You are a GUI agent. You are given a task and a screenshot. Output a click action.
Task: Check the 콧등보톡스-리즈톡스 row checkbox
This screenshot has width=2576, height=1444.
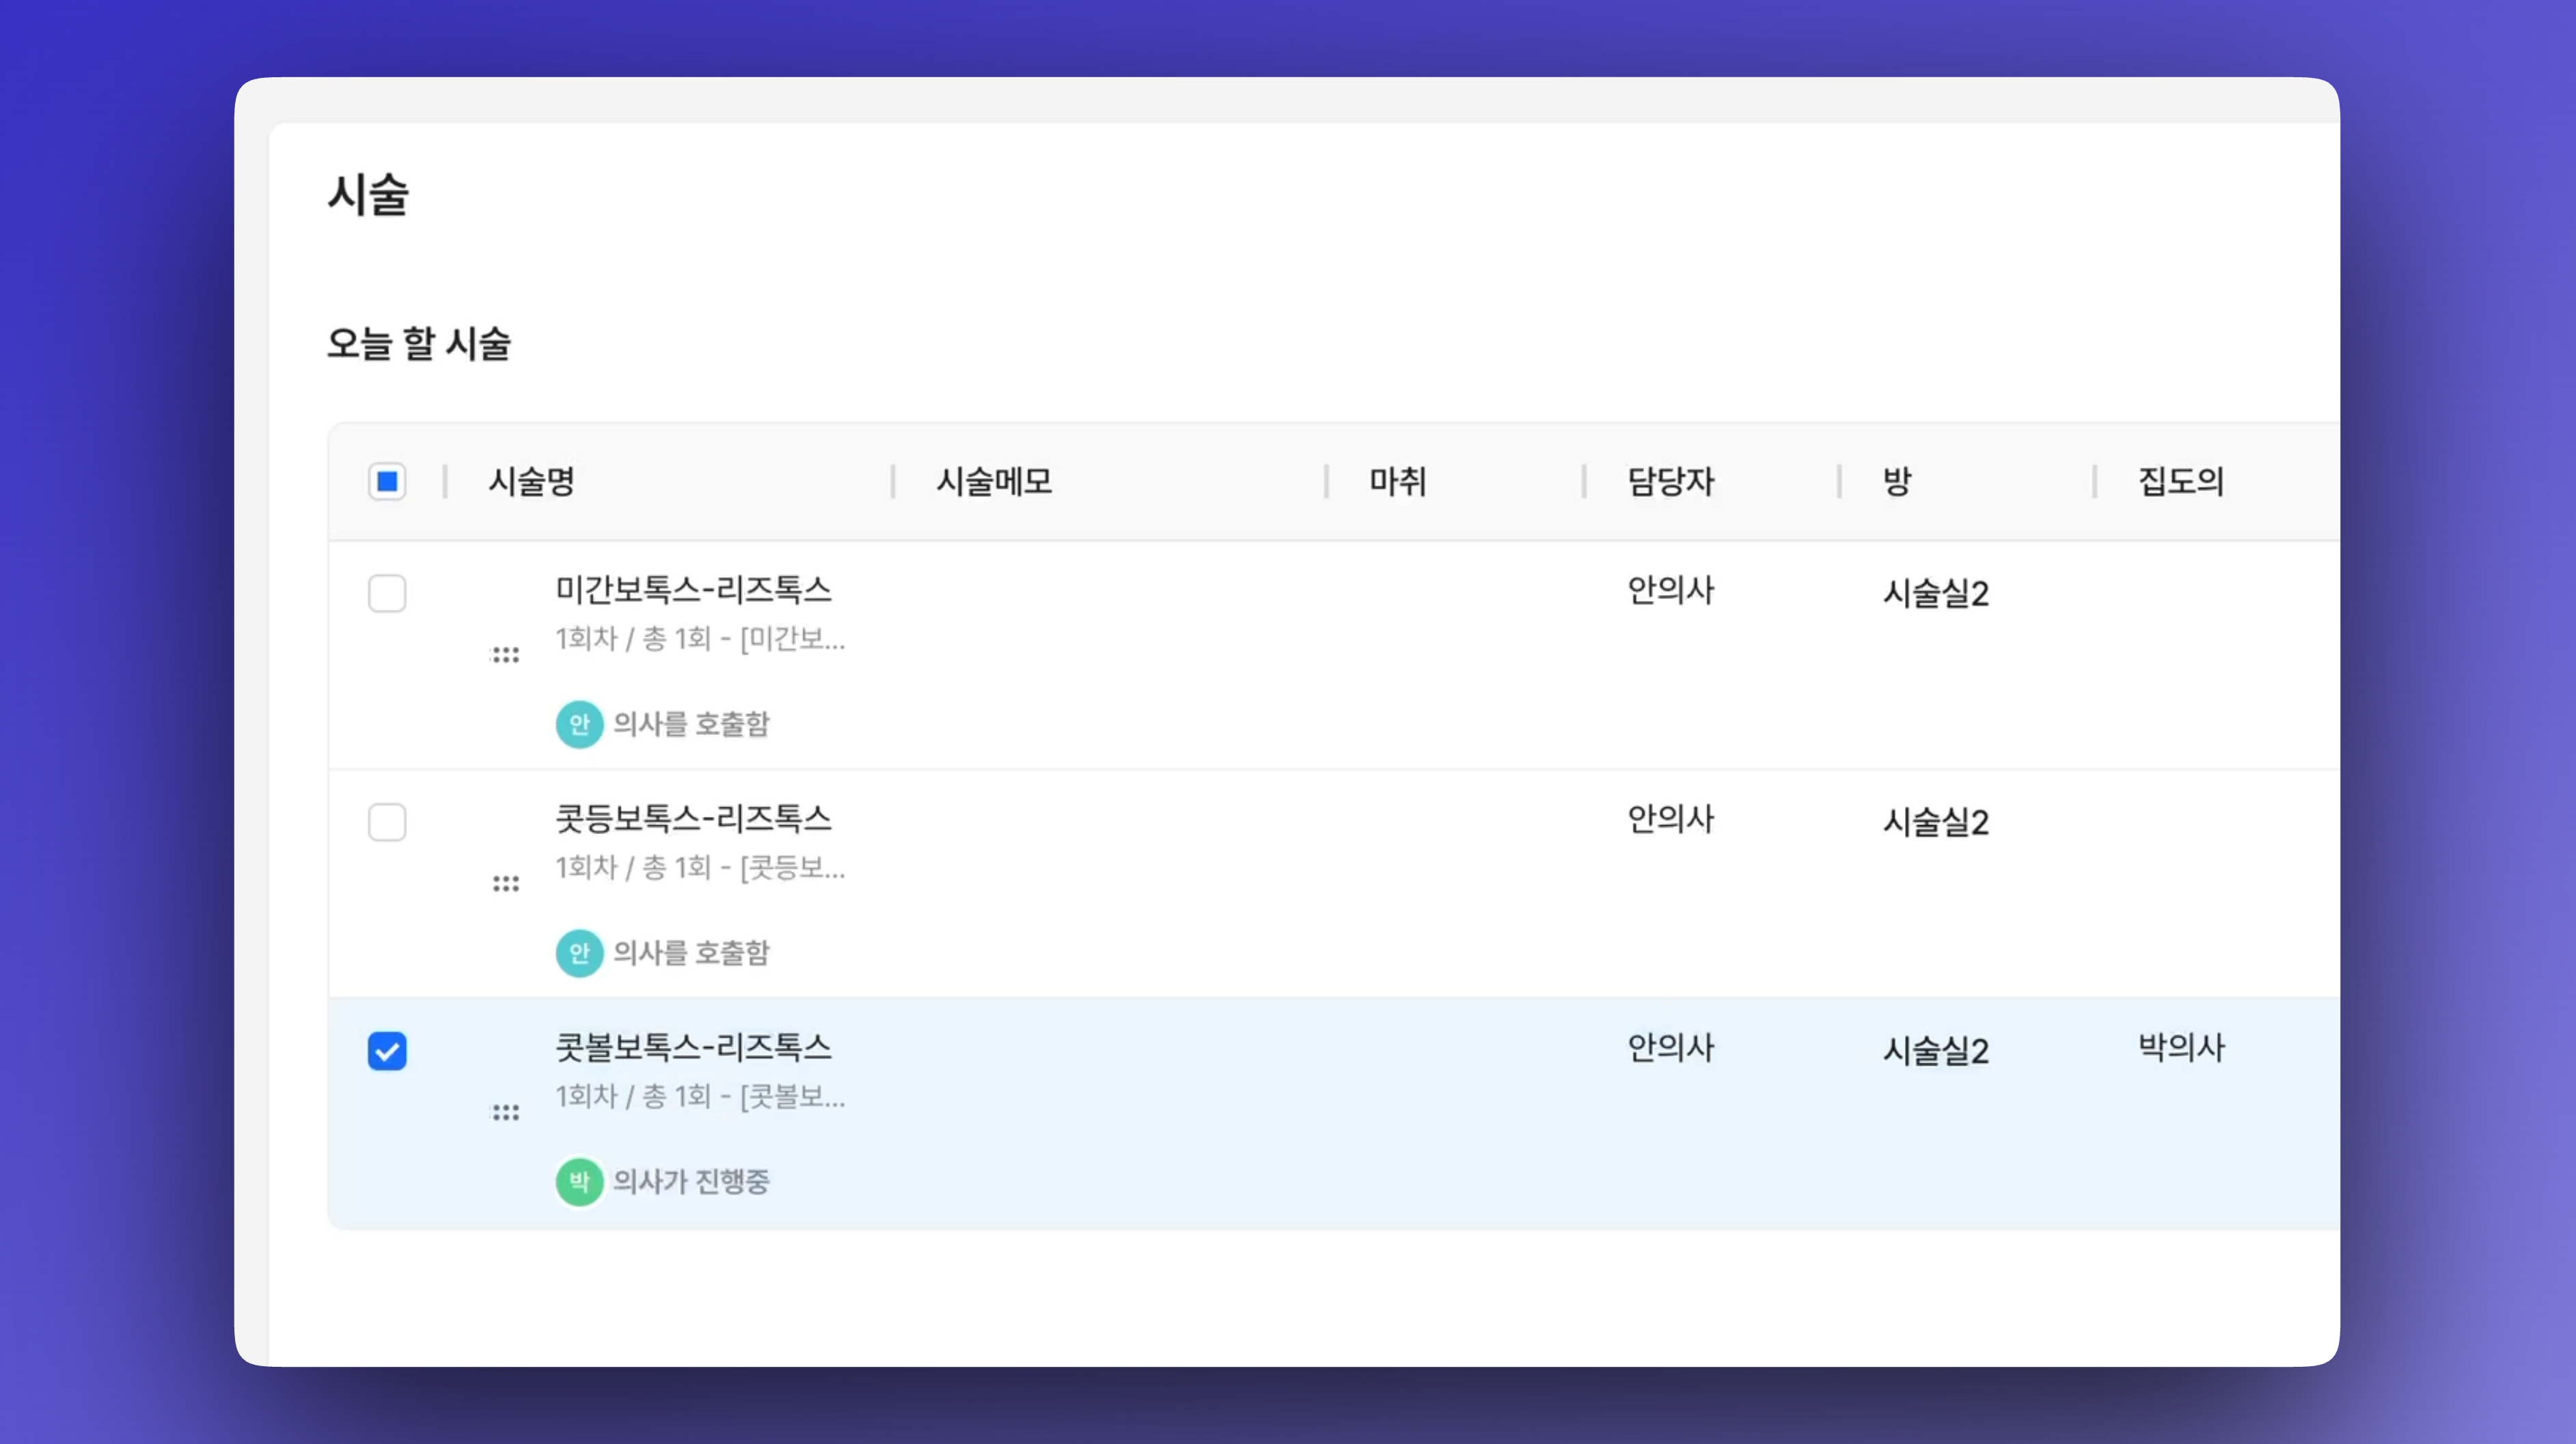point(387,823)
